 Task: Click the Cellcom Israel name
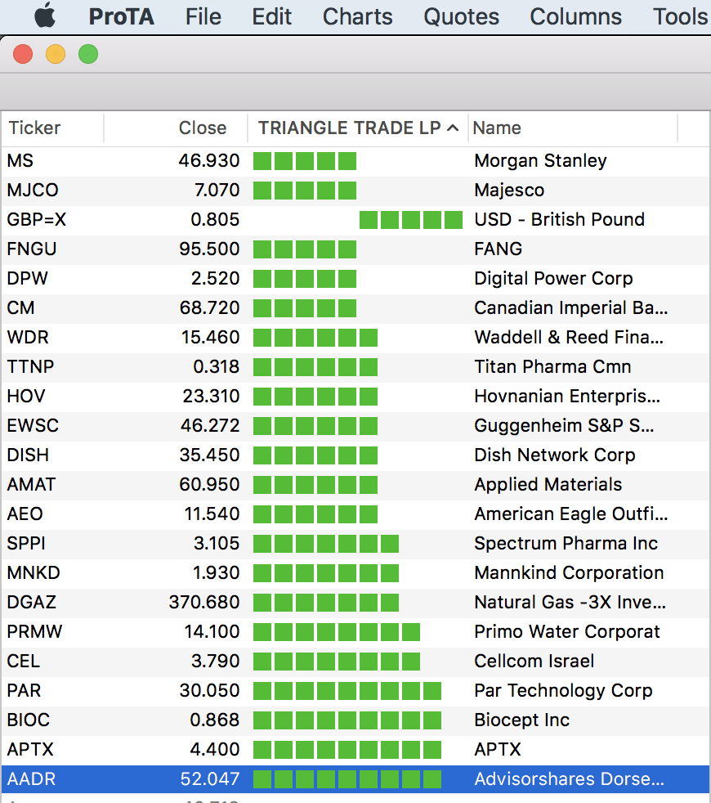534,662
